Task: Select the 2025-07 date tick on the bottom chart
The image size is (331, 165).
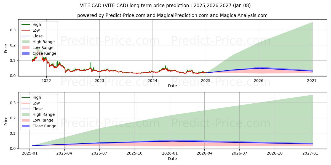Action: pos(100,153)
